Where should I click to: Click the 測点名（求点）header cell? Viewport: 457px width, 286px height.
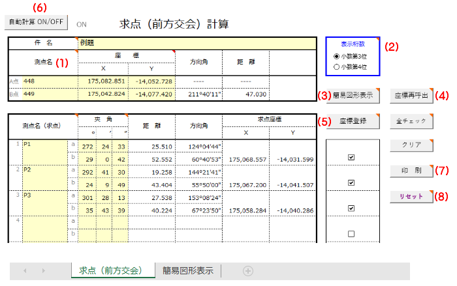click(43, 126)
